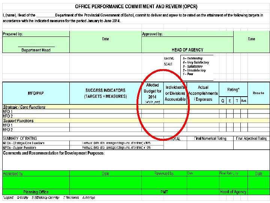Select the Success Indicators cell for Strategic MFO 1
Screen dimensions: 270x203
point(105,112)
